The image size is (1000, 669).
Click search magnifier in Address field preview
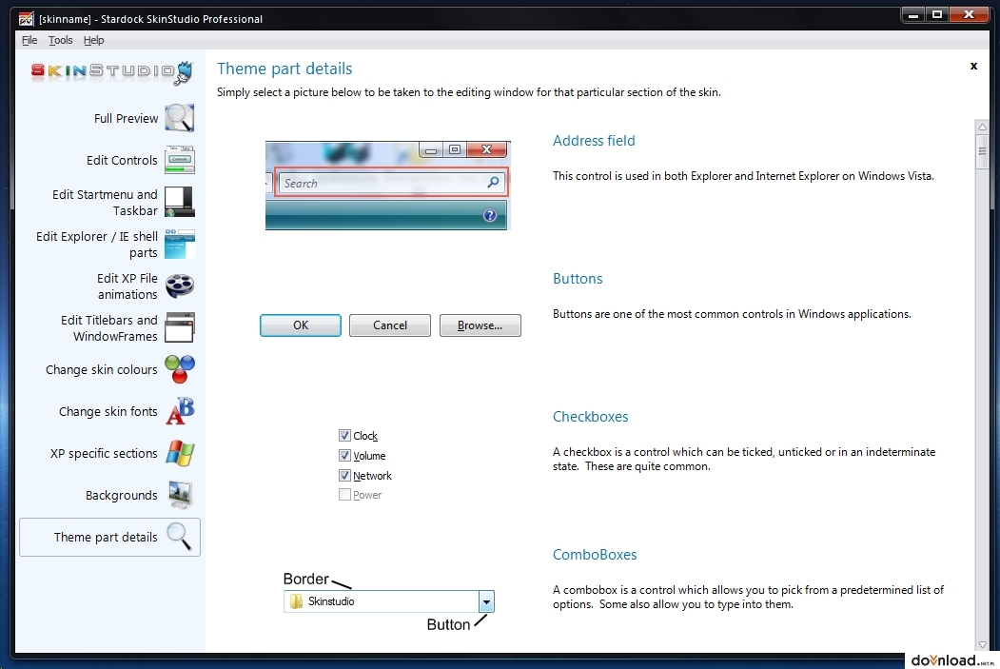(493, 183)
